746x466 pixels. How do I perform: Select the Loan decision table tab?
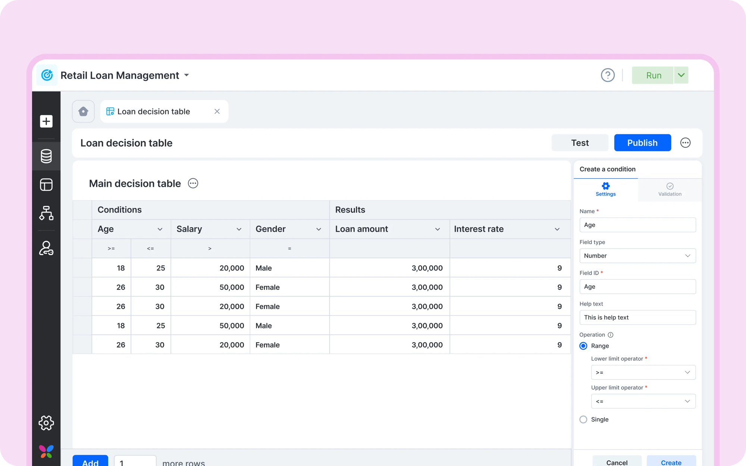164,111
